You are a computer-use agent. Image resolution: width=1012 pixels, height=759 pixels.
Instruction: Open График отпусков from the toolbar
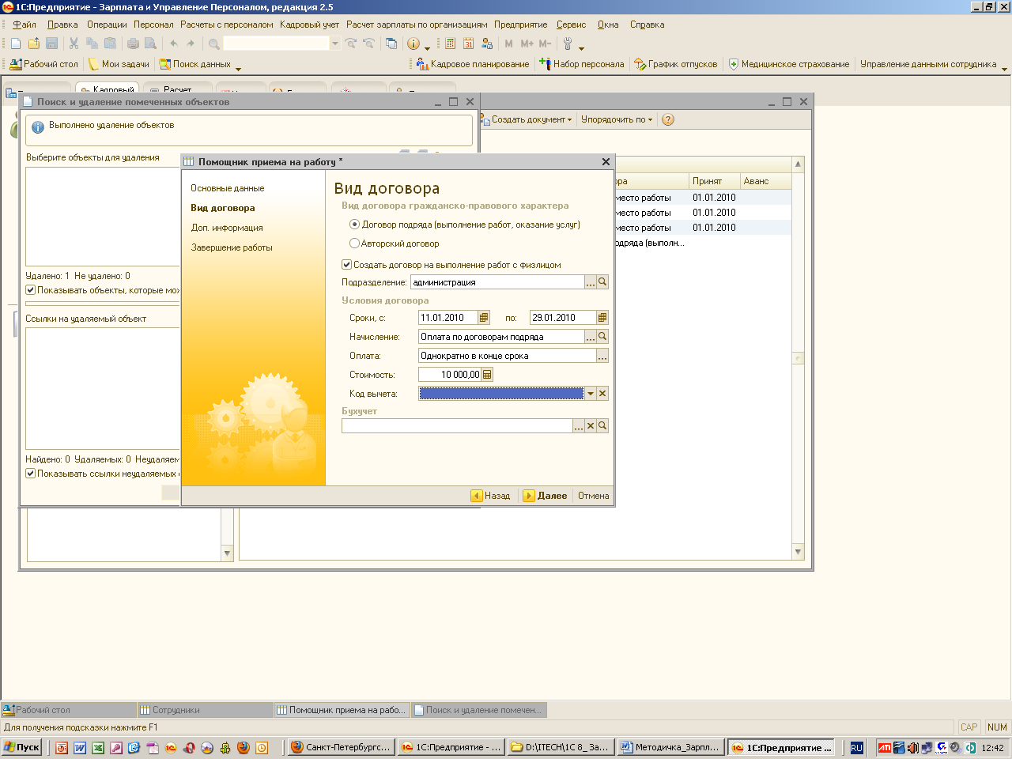pyautogui.click(x=676, y=64)
